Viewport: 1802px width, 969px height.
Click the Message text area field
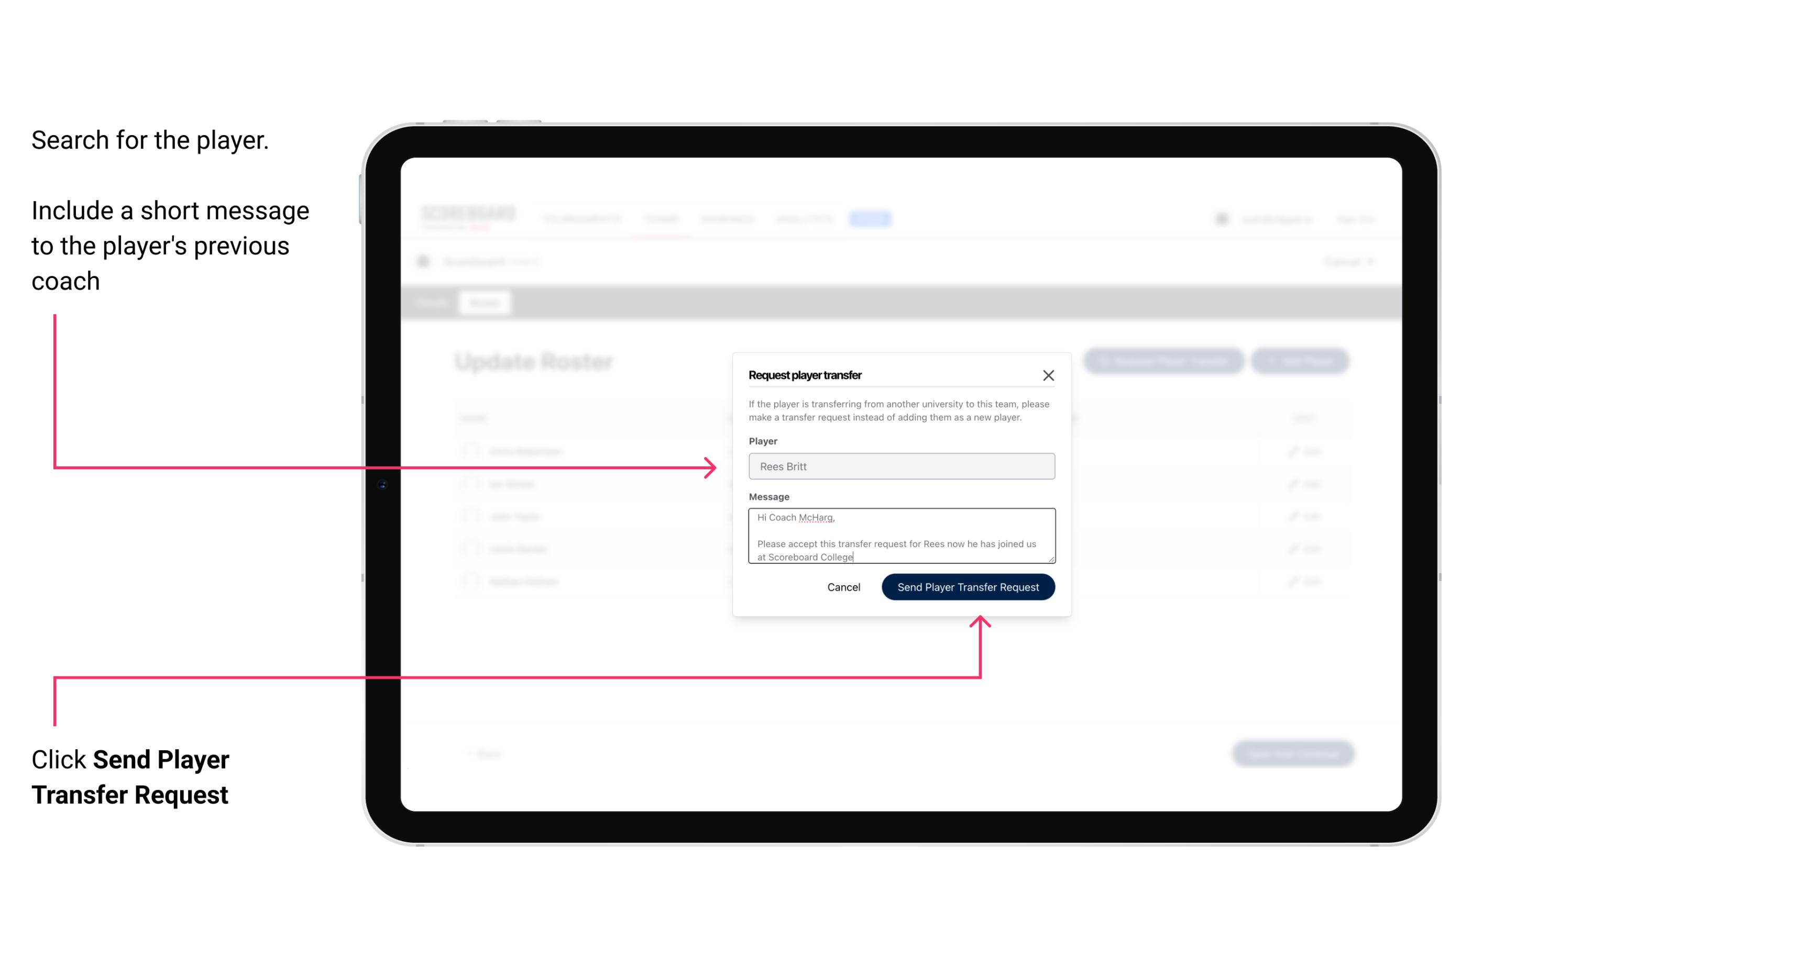click(x=899, y=536)
